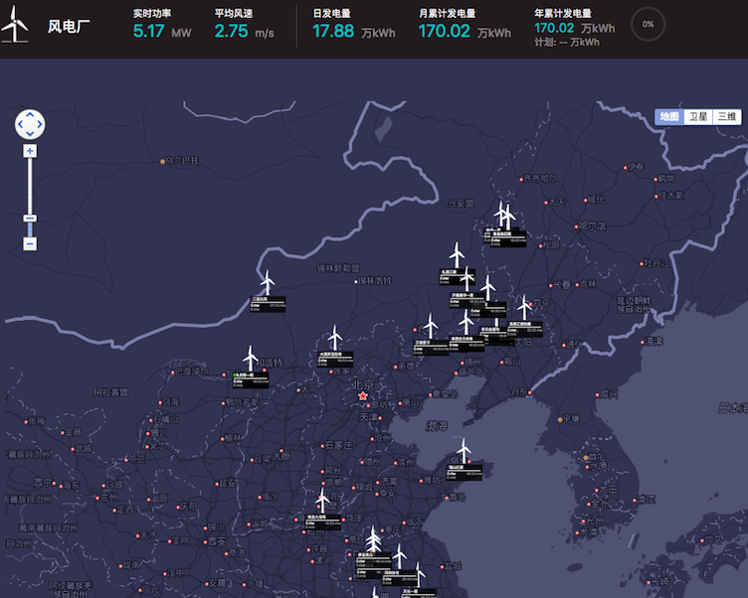The width and height of the screenshot is (748, 598).
Task: Click the 风电厂 title
Action: [69, 26]
